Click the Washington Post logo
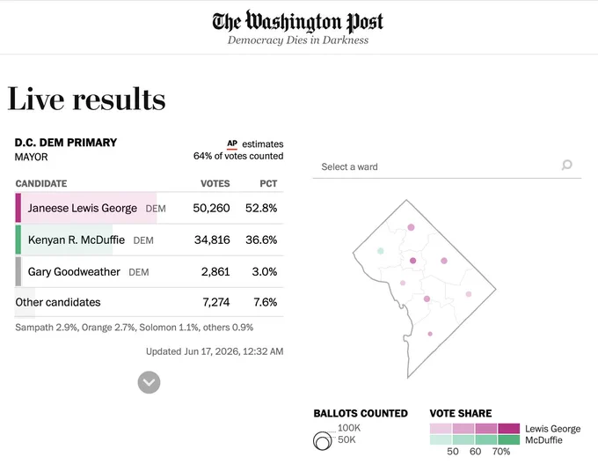 tap(298, 21)
